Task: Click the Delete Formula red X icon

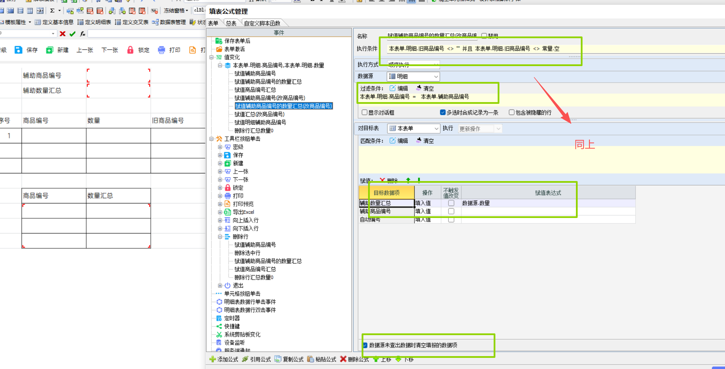Action: (343, 359)
